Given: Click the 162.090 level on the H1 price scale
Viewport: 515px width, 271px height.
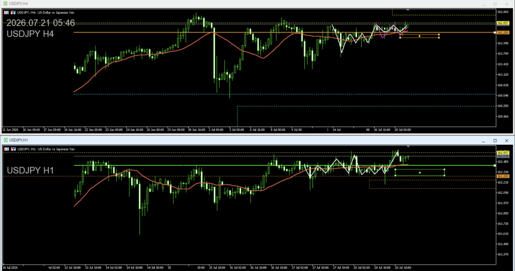Looking at the screenshot, I should click(x=503, y=193).
